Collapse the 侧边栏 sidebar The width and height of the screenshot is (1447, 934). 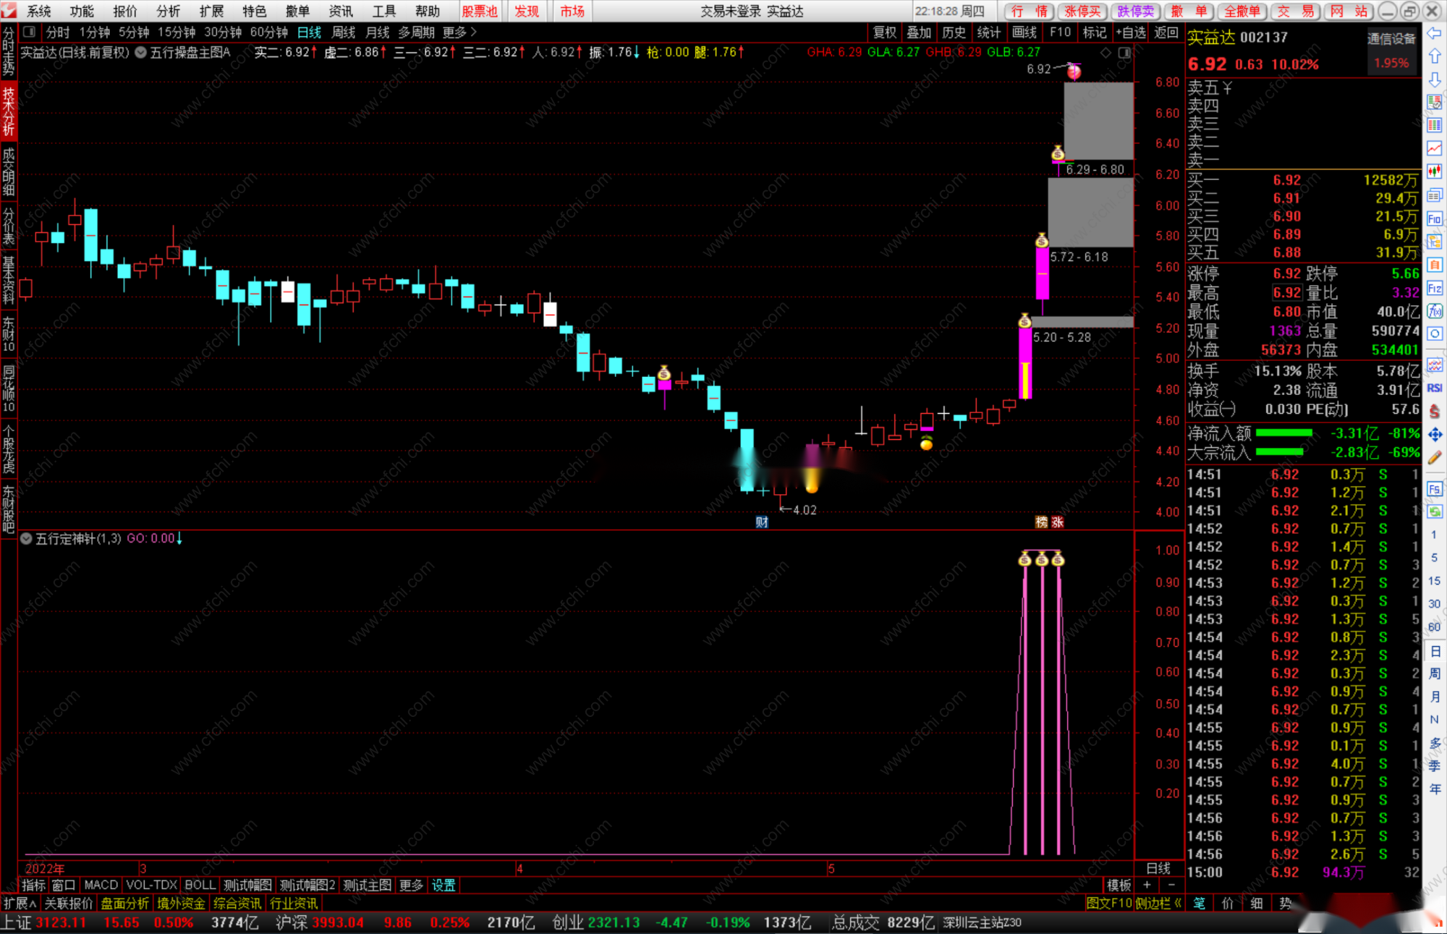(x=1158, y=904)
